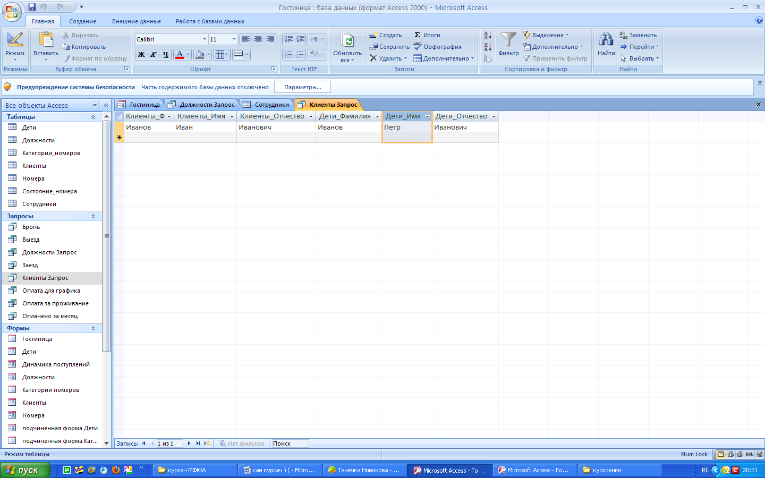Collapse the Запросы group
Viewport: 765px width, 478px height.
93,216
